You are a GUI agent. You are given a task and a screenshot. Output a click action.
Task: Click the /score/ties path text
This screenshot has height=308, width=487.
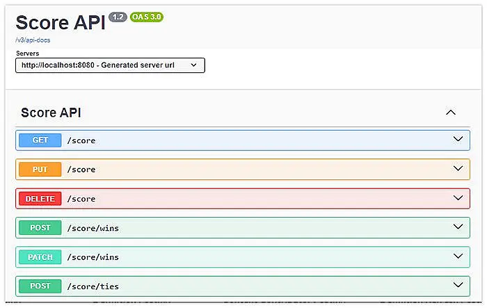93,286
